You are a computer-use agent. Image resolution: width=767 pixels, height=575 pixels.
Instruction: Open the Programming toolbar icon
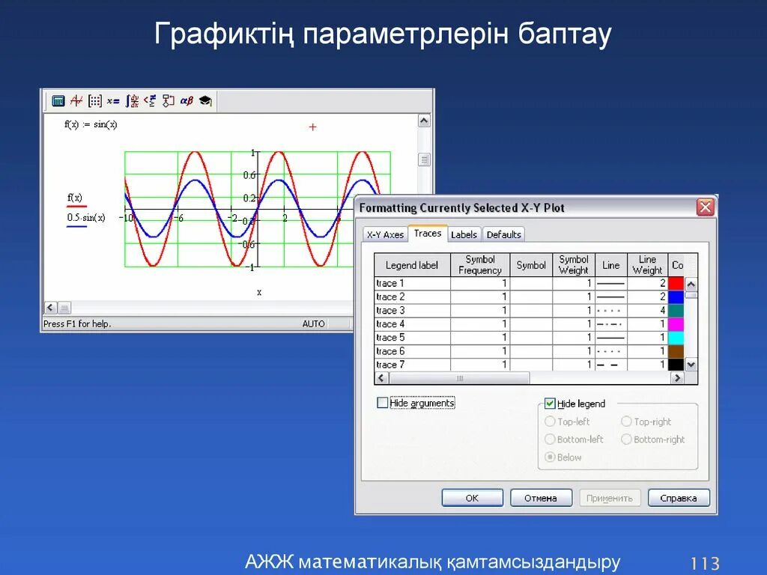tap(169, 101)
